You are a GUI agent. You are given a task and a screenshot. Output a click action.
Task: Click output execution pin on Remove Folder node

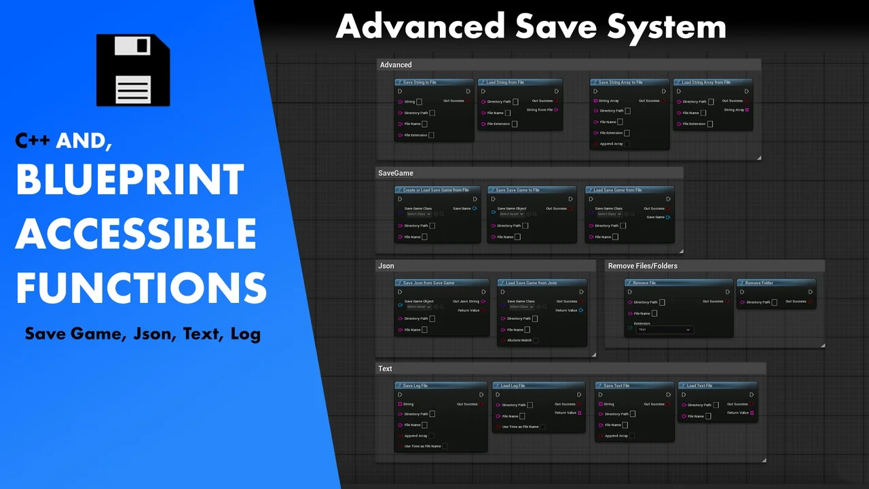pyautogui.click(x=810, y=292)
